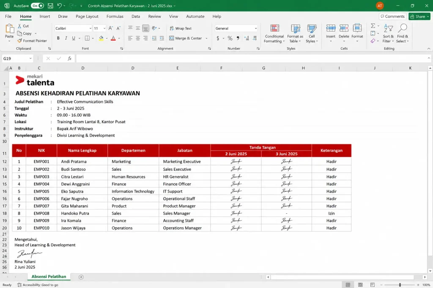Click the Share button
The width and height of the screenshot is (433, 288).
419,16
